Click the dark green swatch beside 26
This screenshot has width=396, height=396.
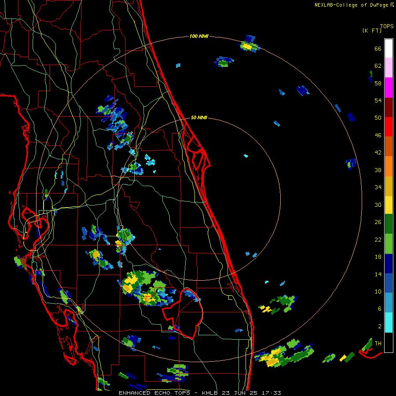pyautogui.click(x=389, y=224)
